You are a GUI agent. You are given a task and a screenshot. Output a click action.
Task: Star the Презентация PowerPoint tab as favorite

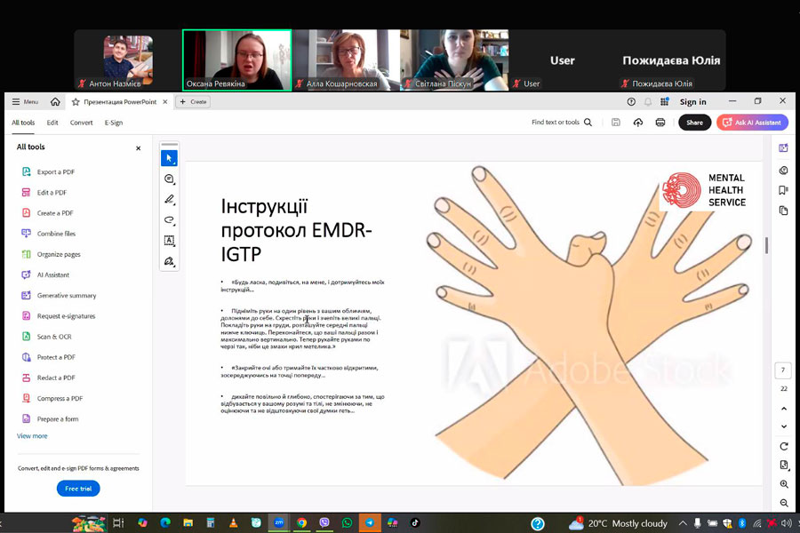76,102
